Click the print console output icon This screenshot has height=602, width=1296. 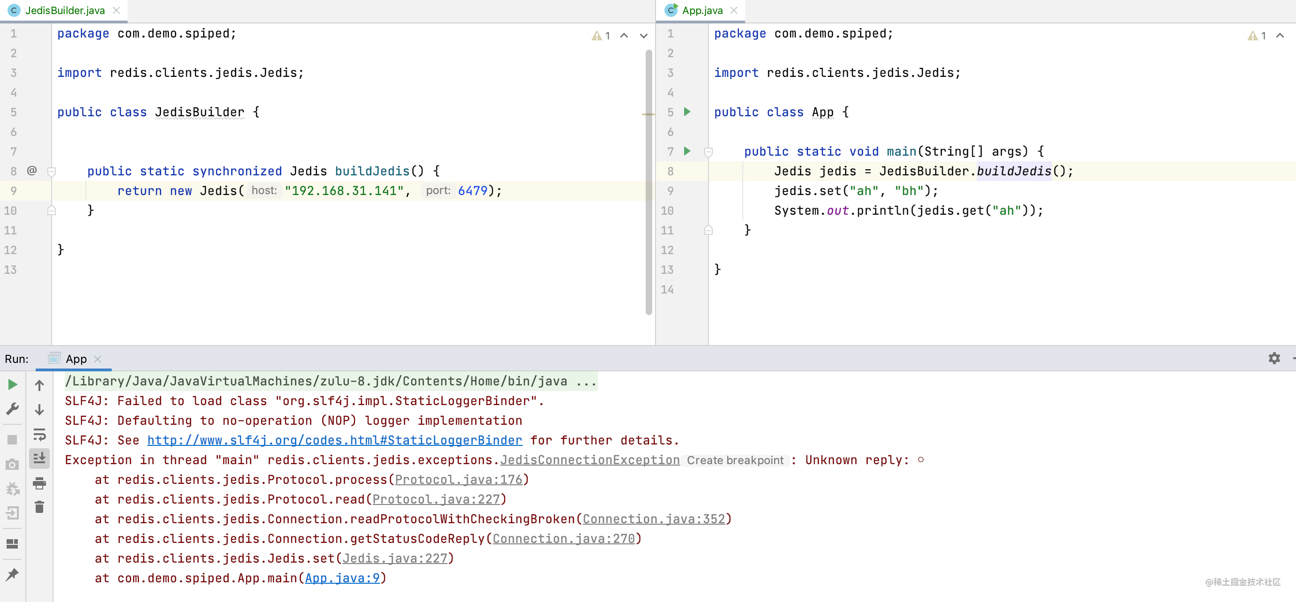39,483
